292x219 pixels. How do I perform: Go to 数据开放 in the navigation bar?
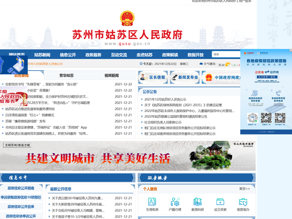(195, 55)
